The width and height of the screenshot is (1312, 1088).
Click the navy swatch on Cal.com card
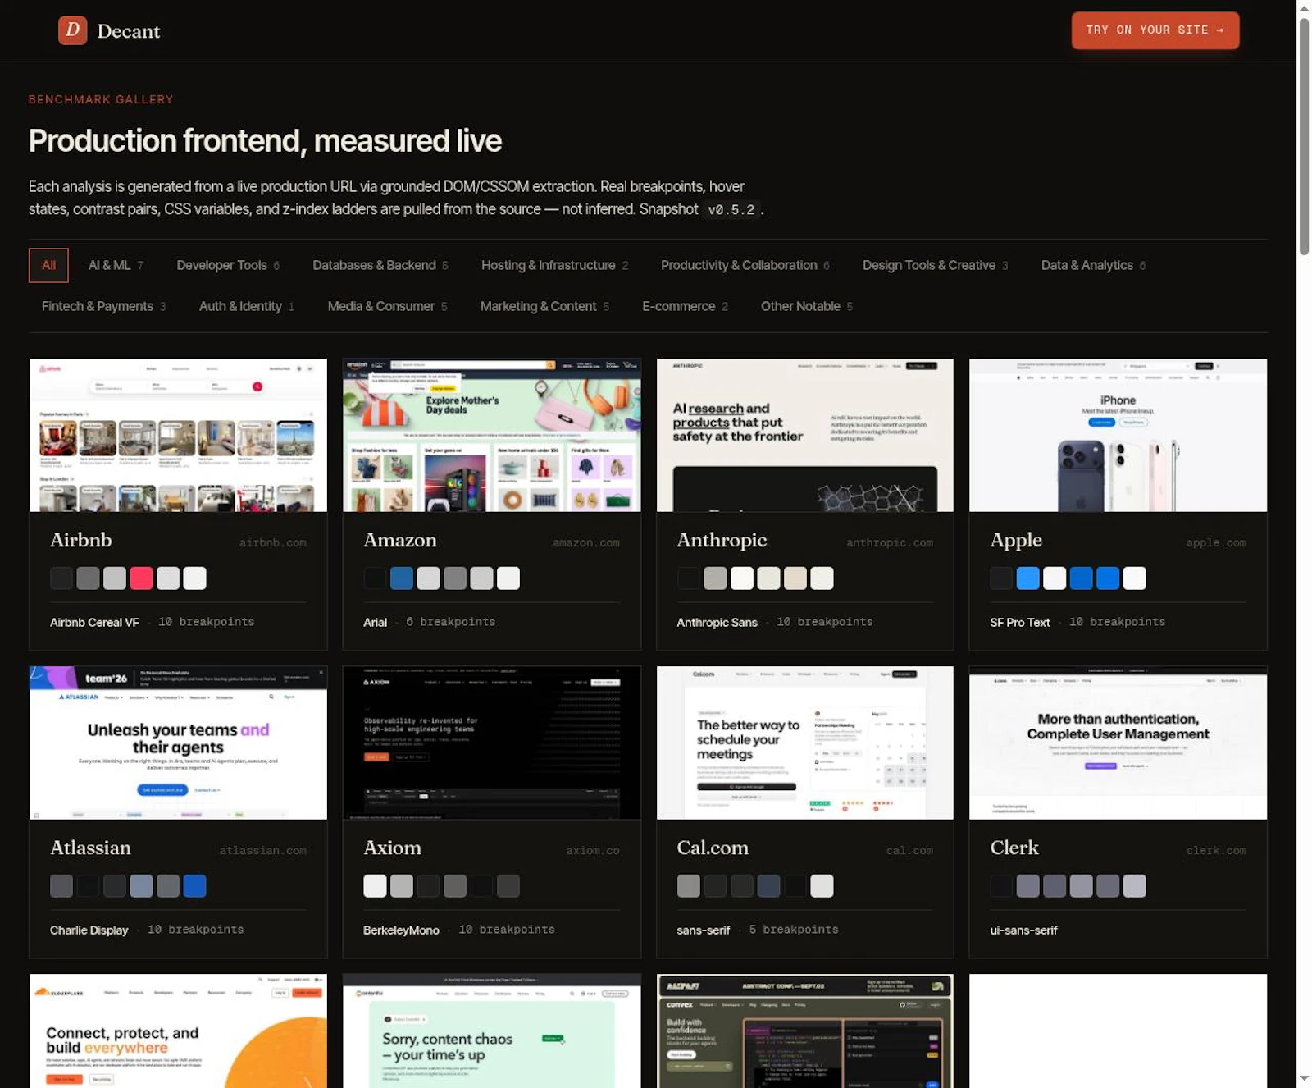pos(768,886)
